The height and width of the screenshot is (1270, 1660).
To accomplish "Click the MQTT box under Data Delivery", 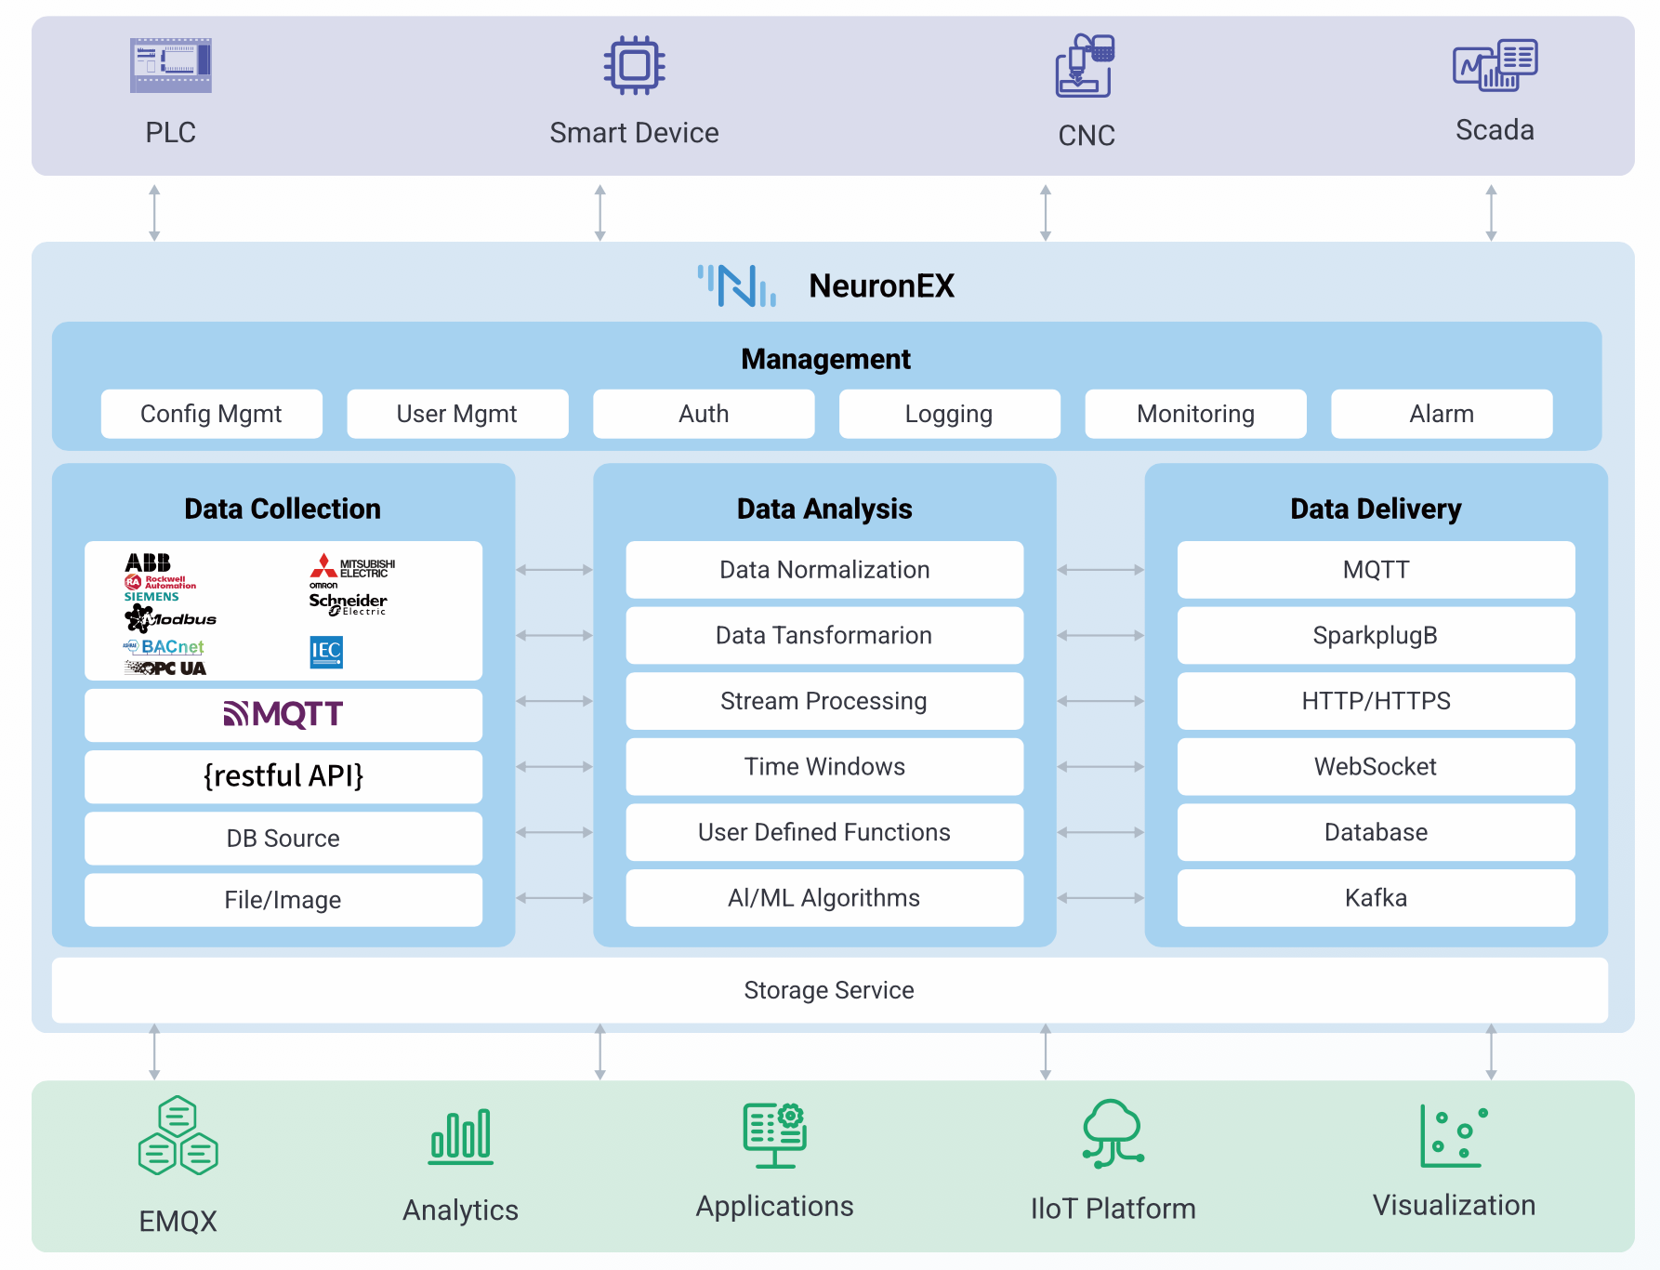I will pos(1376,570).
